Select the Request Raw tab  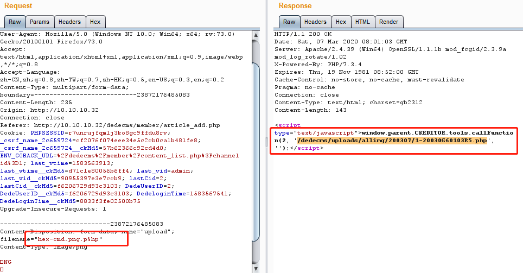click(15, 22)
